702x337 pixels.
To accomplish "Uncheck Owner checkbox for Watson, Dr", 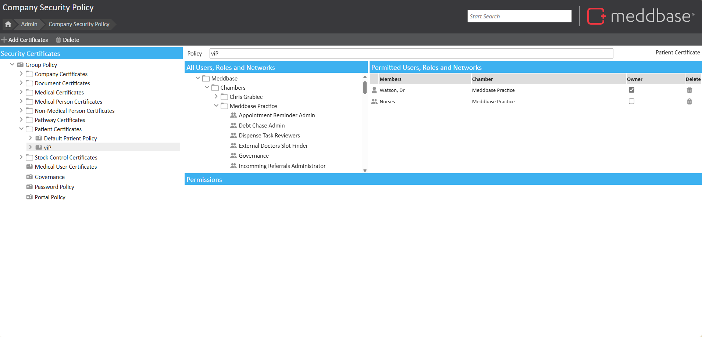I will (x=631, y=90).
